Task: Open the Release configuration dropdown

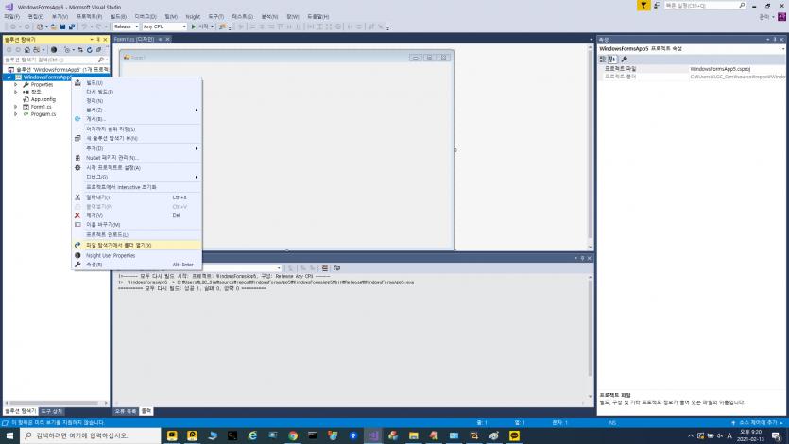Action: click(126, 26)
